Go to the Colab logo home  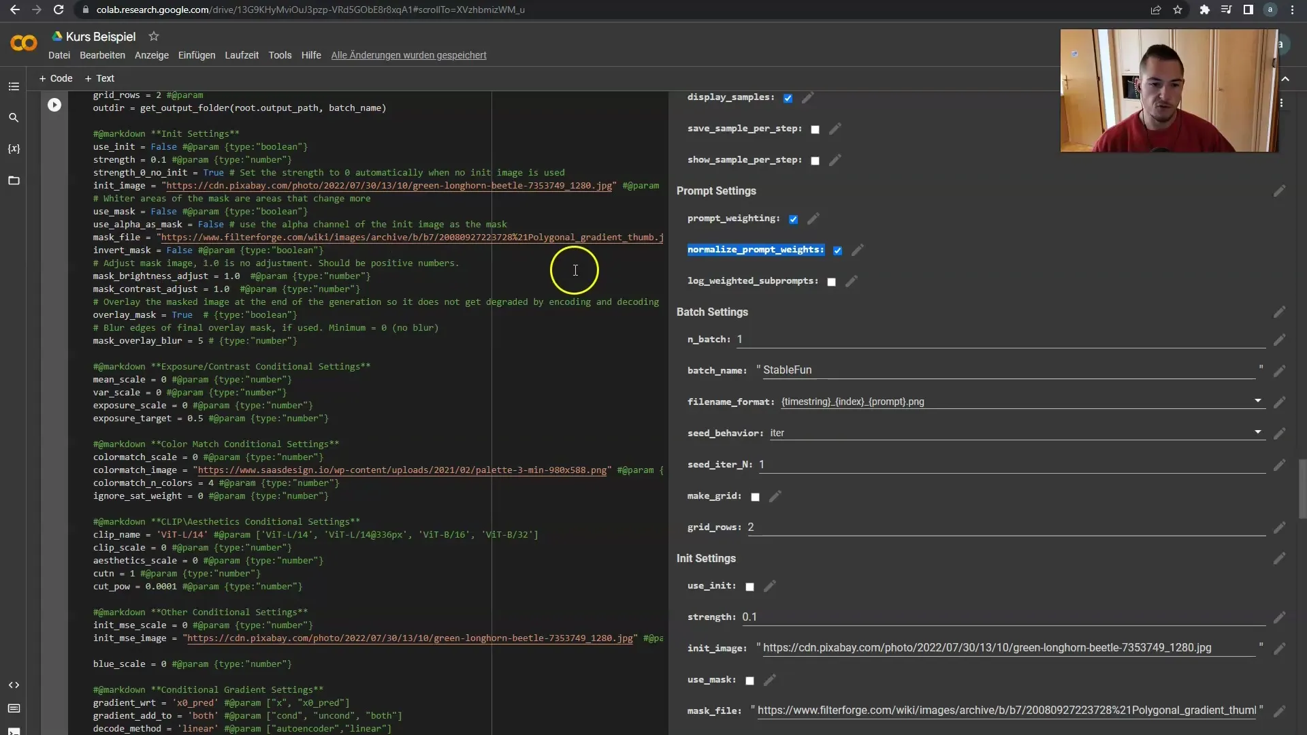tap(24, 44)
